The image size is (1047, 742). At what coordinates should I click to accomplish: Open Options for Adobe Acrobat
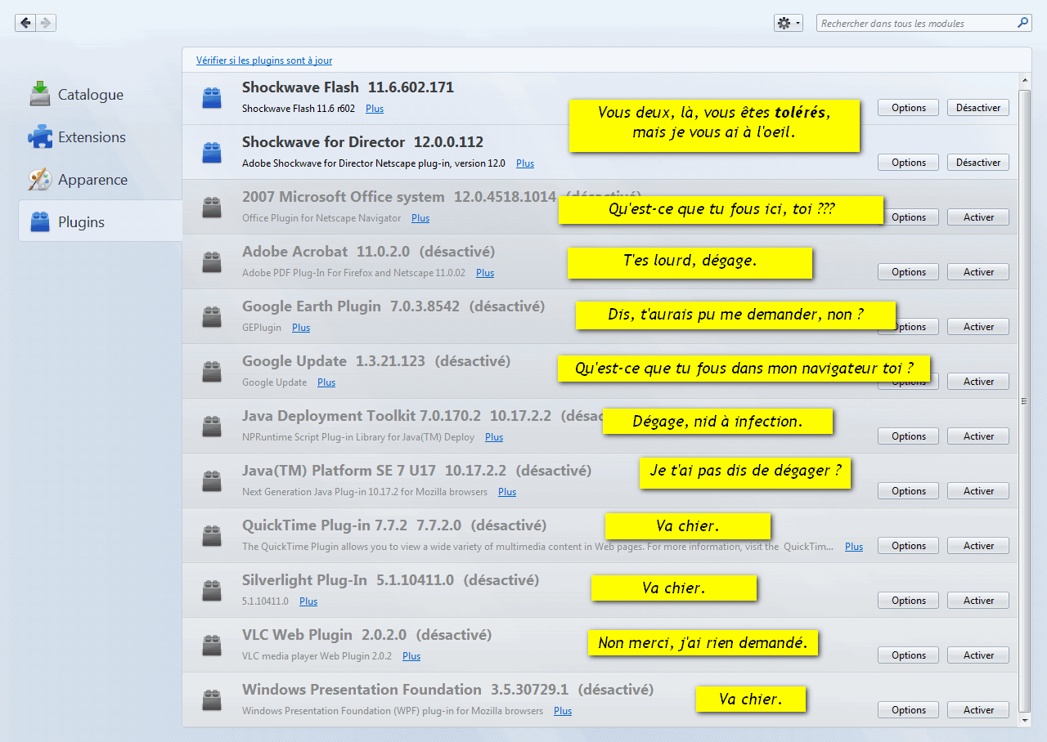(x=909, y=272)
